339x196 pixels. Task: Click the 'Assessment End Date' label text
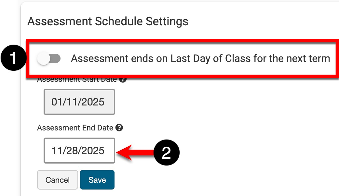(75, 128)
